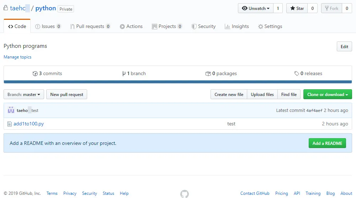Open the About footer link

[x=346, y=193]
